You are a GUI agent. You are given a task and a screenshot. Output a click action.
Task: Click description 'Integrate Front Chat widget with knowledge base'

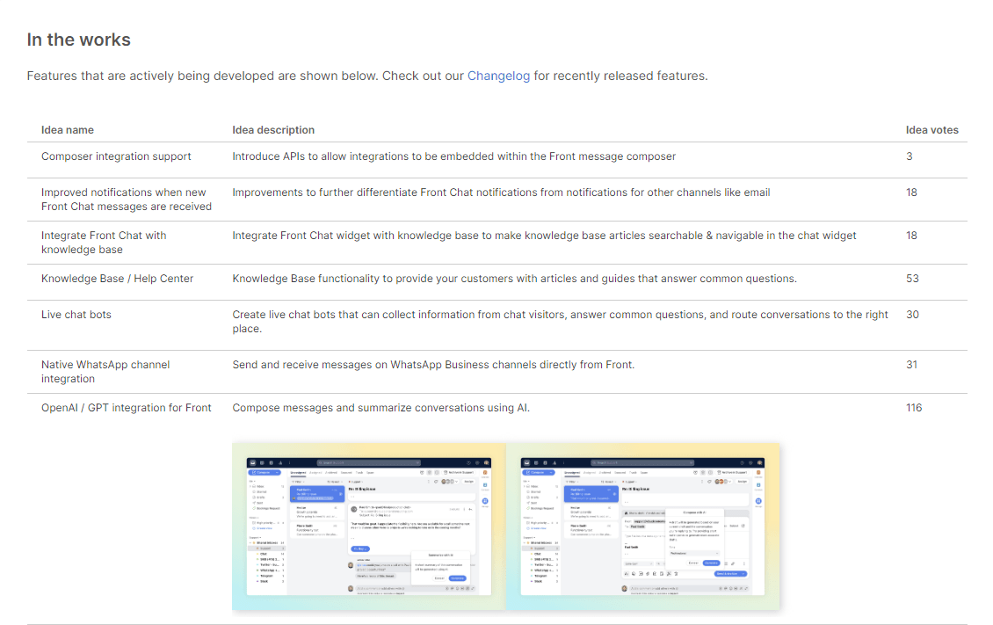pyautogui.click(x=544, y=236)
